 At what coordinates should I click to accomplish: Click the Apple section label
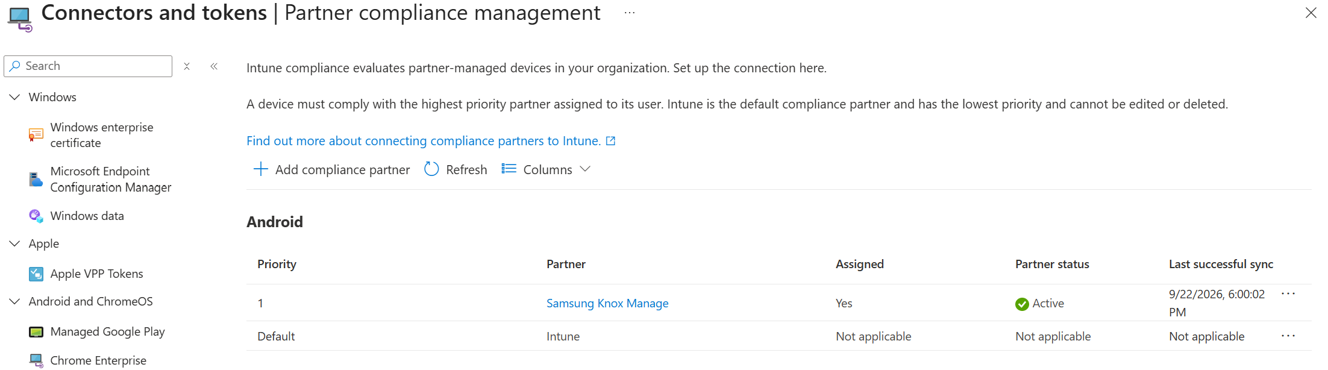tap(44, 243)
